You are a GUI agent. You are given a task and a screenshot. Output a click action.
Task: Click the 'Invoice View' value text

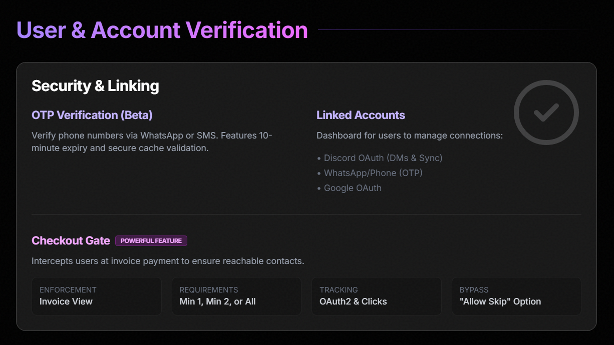point(66,301)
